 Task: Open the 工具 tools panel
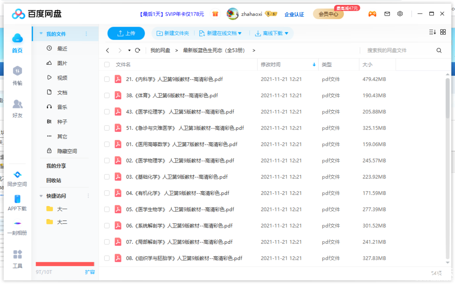(x=17, y=259)
